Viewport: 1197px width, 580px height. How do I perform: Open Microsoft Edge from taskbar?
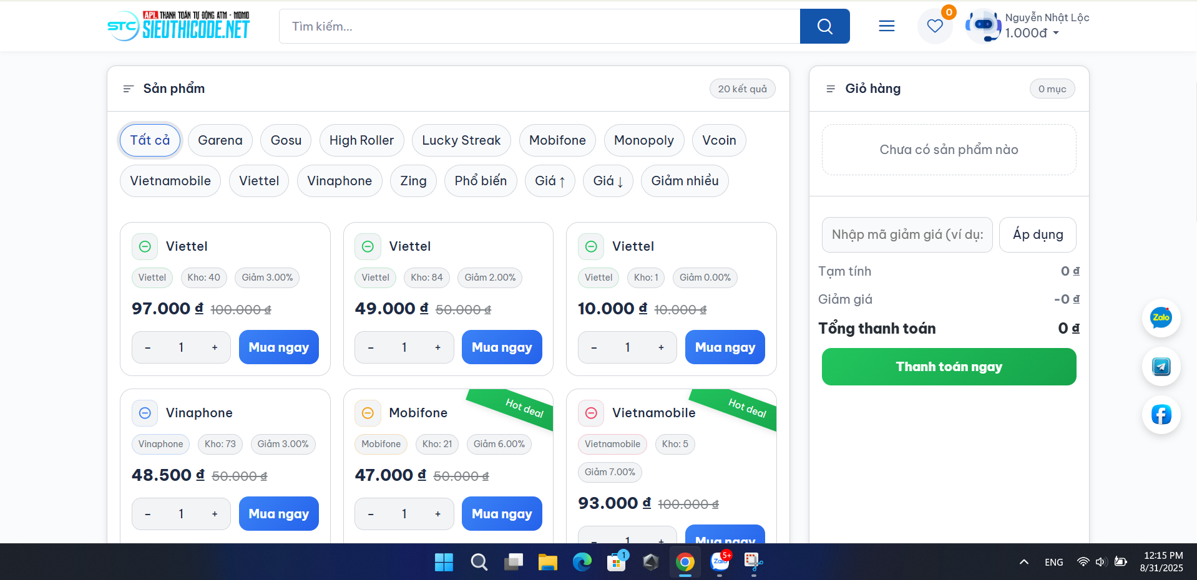pos(582,562)
